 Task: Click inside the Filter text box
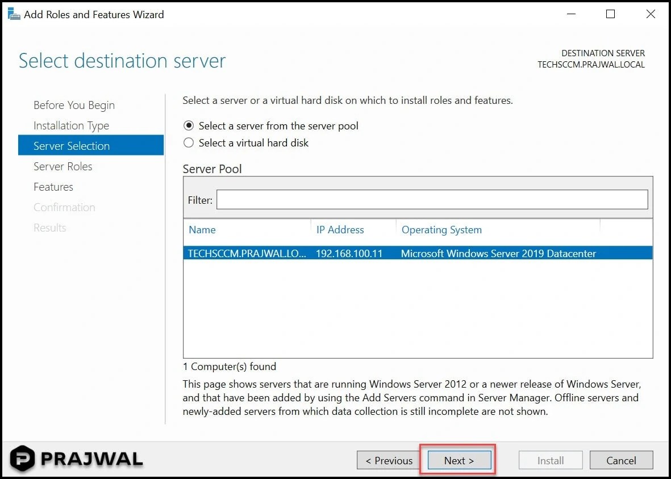(x=432, y=199)
